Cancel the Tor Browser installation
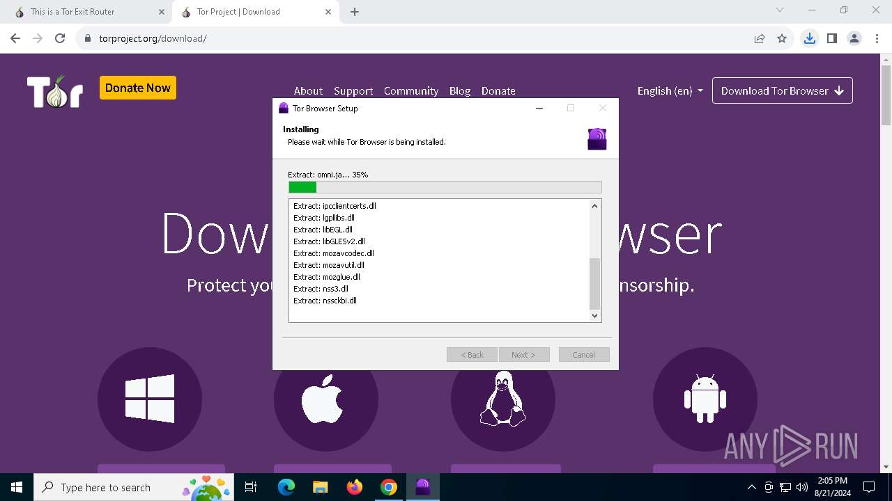The image size is (892, 501). click(584, 355)
